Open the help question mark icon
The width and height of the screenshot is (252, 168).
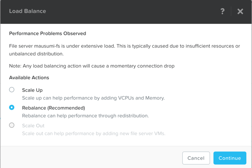click(x=222, y=11)
